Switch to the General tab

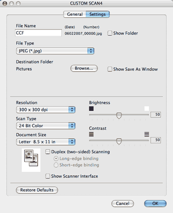tap(75, 14)
